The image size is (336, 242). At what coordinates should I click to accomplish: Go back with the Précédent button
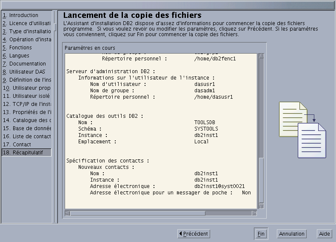click(194, 233)
